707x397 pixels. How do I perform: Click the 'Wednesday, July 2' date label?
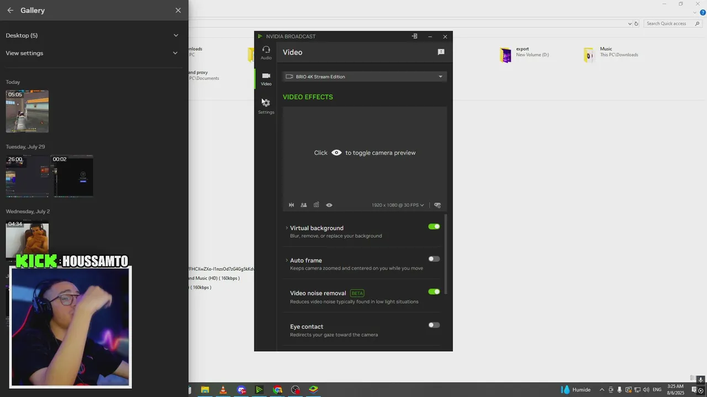pyautogui.click(x=28, y=211)
